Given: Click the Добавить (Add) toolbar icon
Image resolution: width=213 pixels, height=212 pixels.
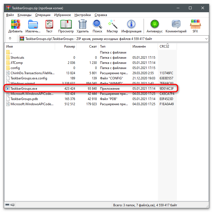Looking at the screenshot, I should pos(15,24).
